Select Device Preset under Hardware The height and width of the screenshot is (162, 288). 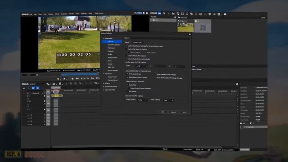(x=112, y=77)
